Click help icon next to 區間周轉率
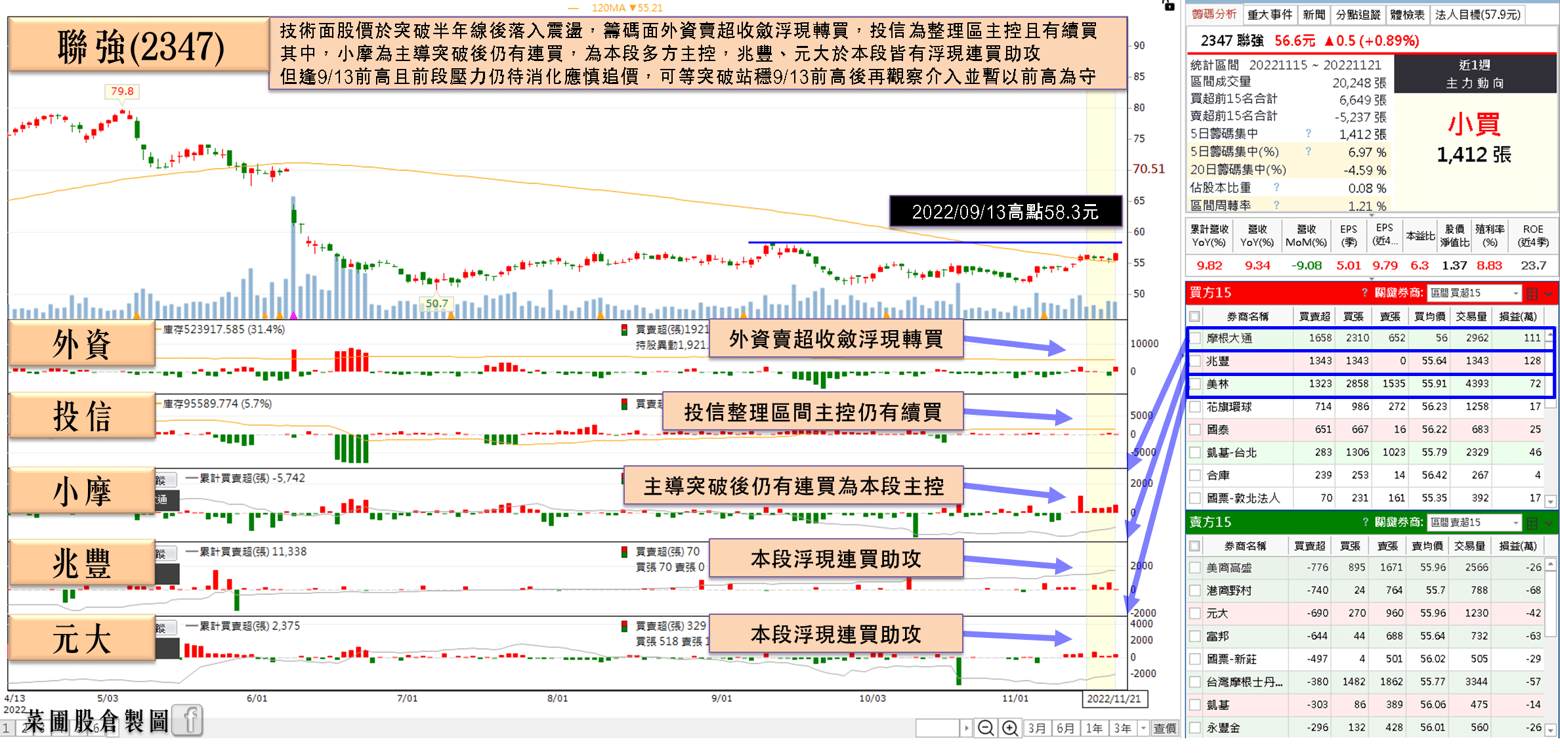The image size is (1560, 756). click(x=1276, y=205)
